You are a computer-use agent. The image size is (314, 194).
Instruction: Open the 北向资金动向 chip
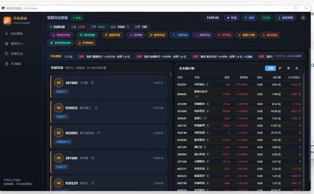tap(60, 43)
